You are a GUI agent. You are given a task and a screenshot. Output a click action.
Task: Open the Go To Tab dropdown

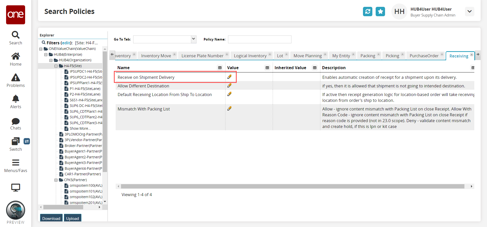coord(194,39)
